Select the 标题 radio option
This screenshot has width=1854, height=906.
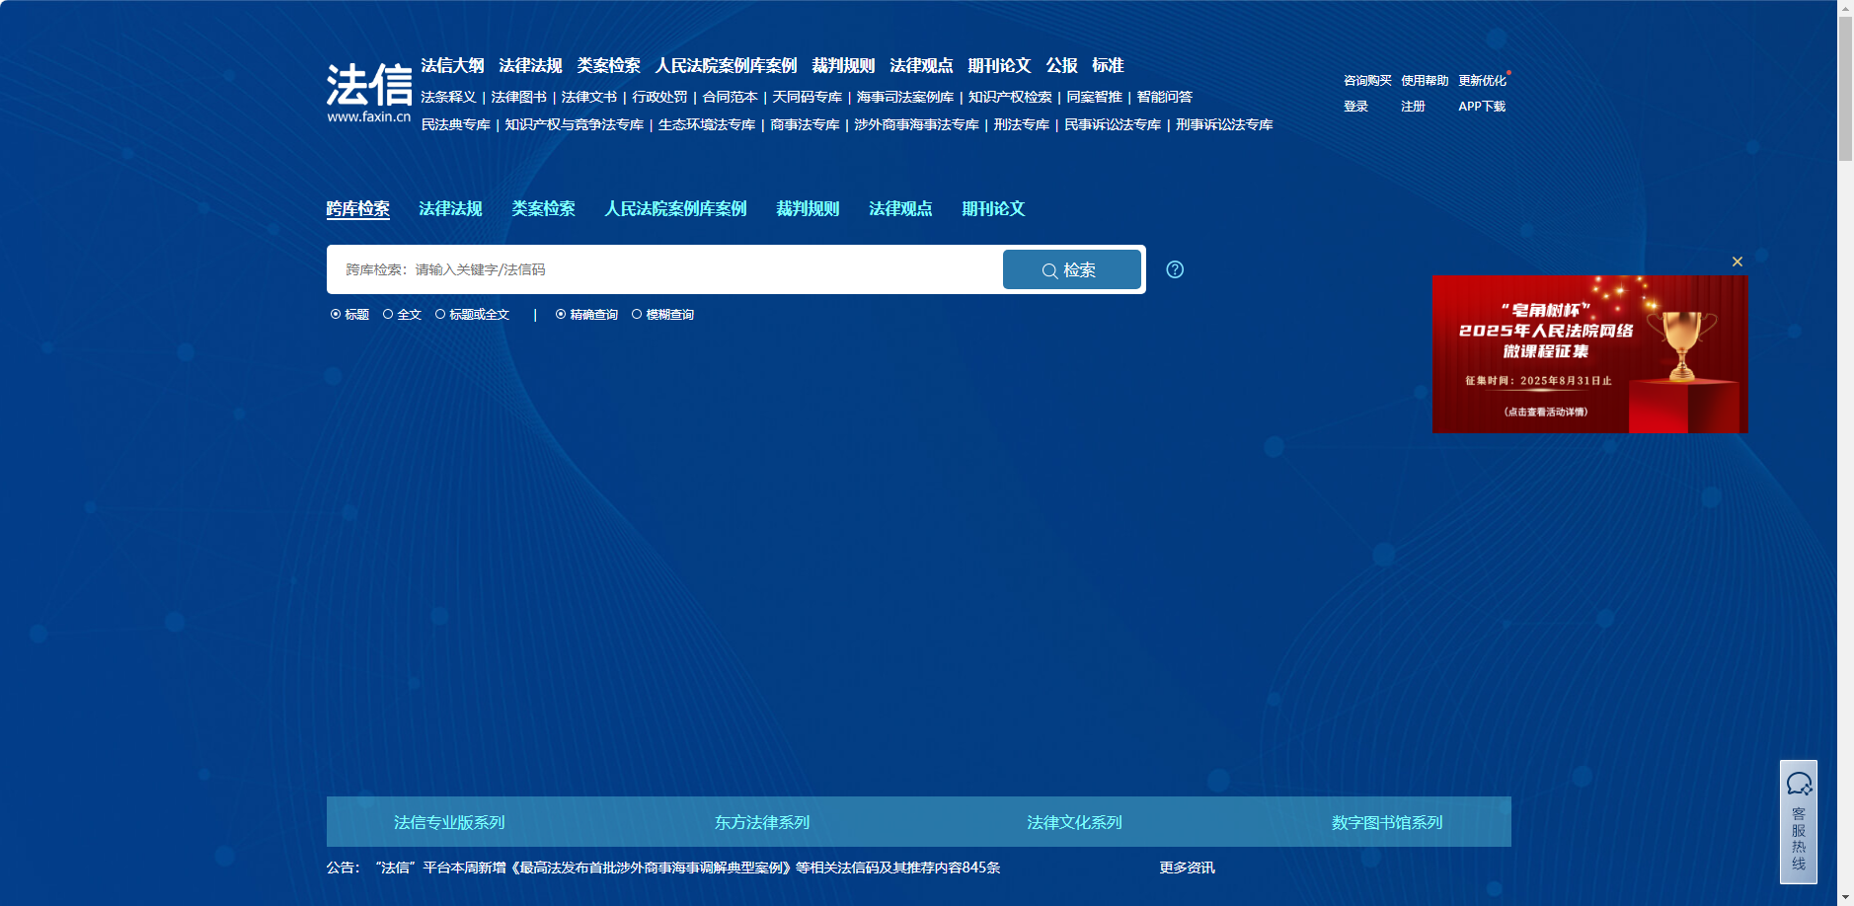tap(336, 315)
